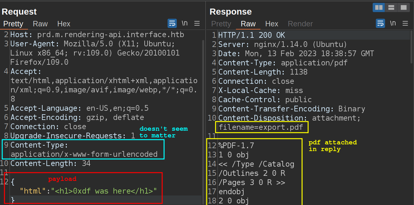Toggle word wrap icon in Response panel

tap(380, 23)
